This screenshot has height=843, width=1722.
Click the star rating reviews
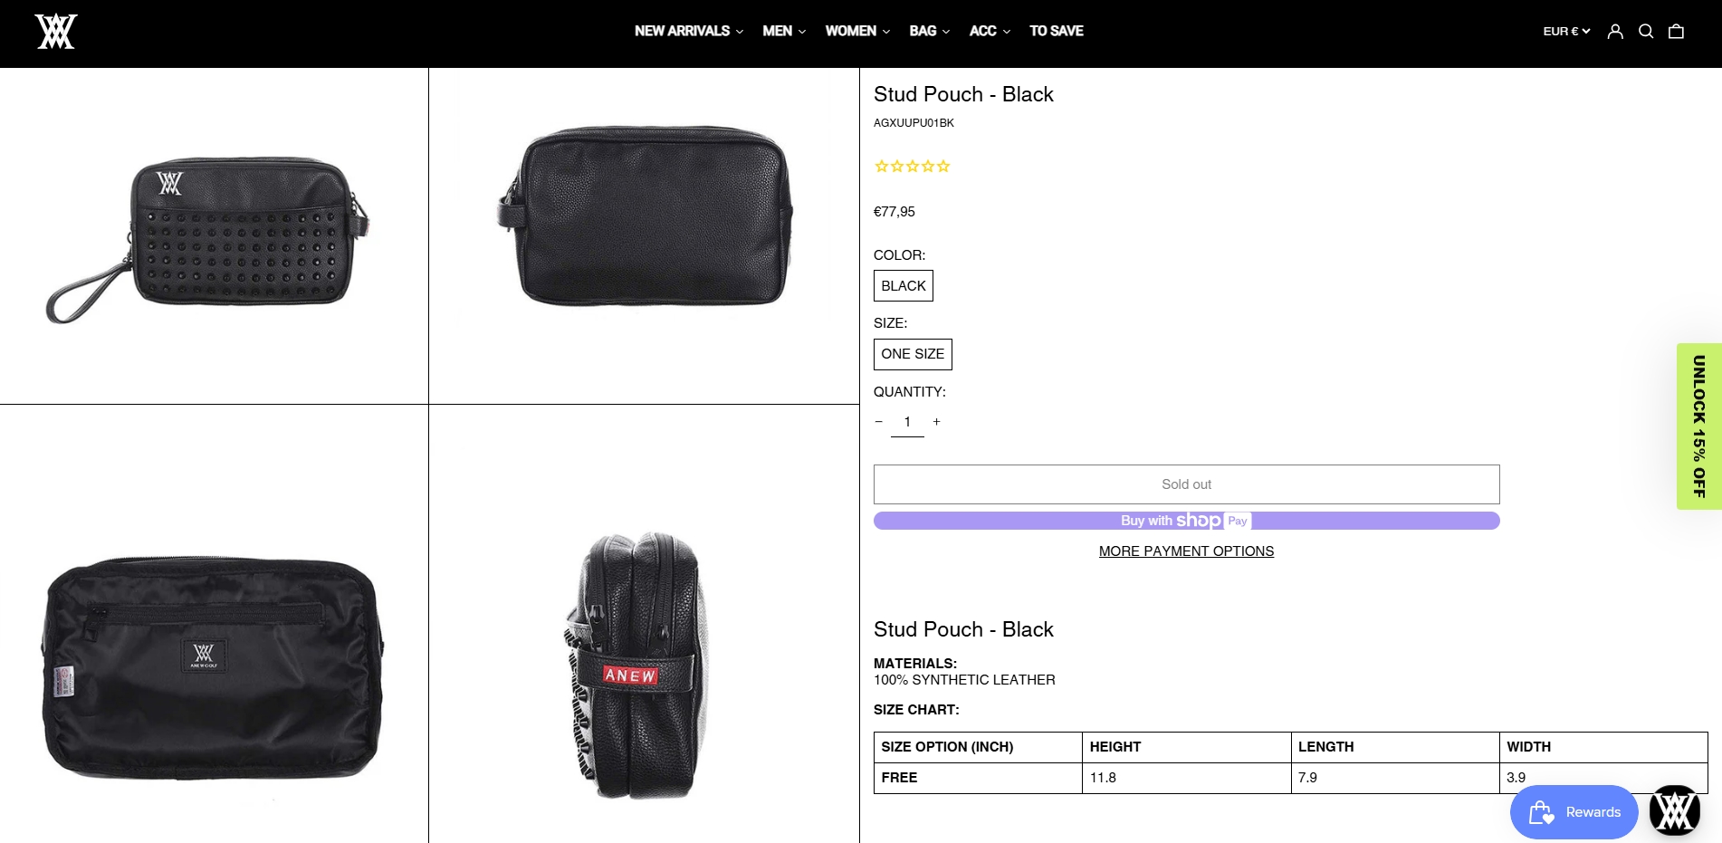pyautogui.click(x=912, y=167)
